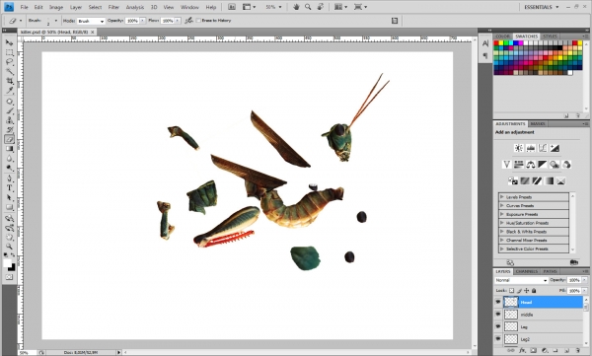The height and width of the screenshot is (356, 592).
Task: Add a Curves adjustment
Action: coord(543,148)
